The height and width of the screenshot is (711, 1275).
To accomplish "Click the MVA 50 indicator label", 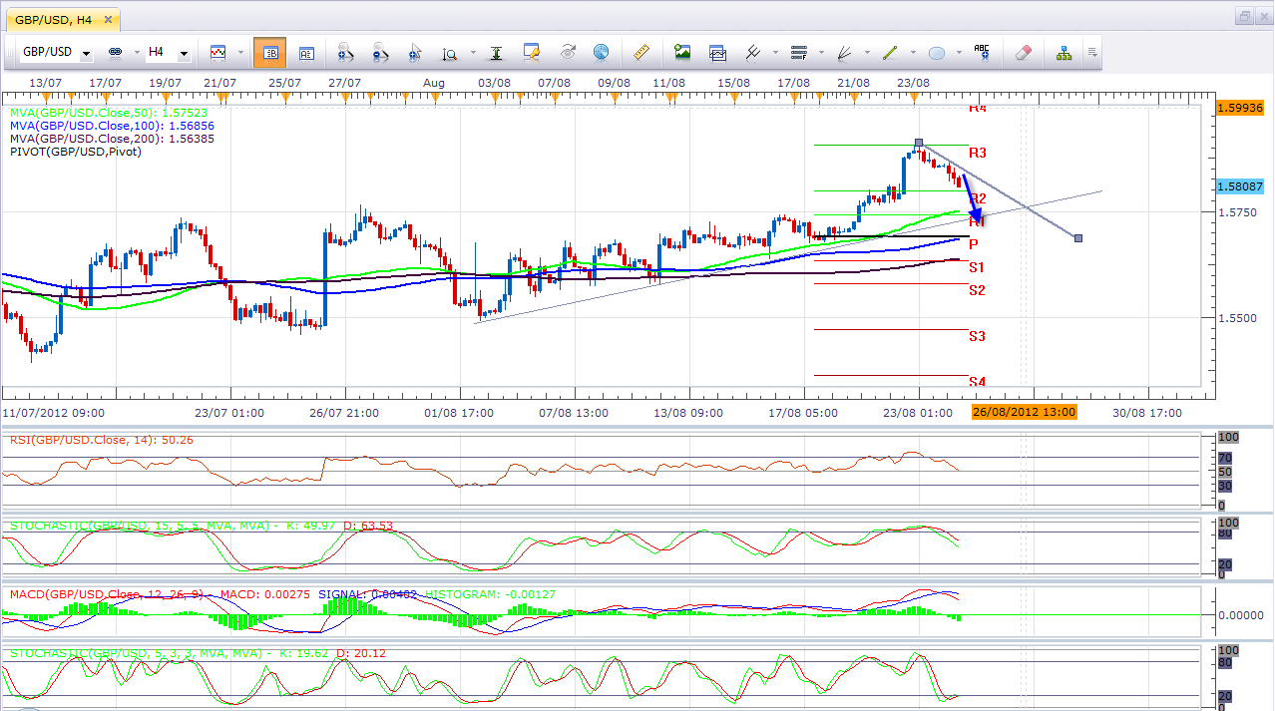I will click(x=110, y=114).
